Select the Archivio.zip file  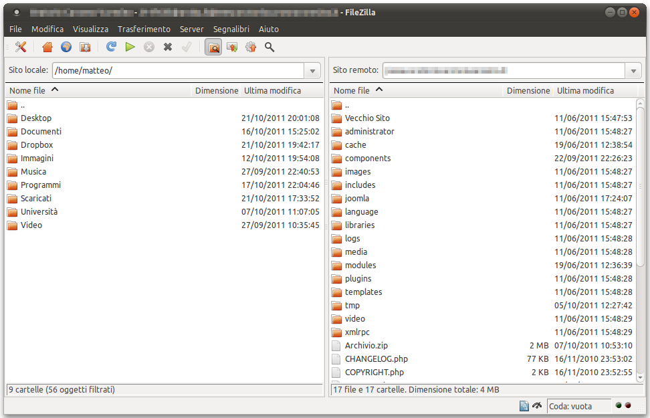point(483,345)
